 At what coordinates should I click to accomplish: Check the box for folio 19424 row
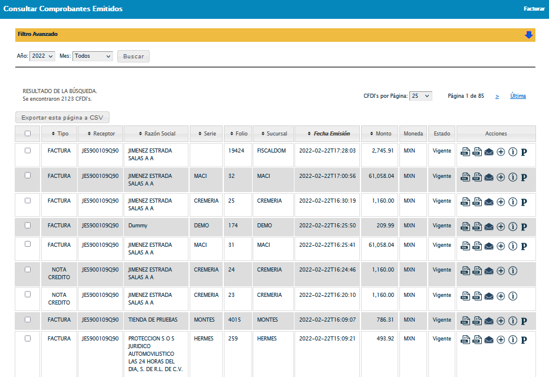coord(28,151)
